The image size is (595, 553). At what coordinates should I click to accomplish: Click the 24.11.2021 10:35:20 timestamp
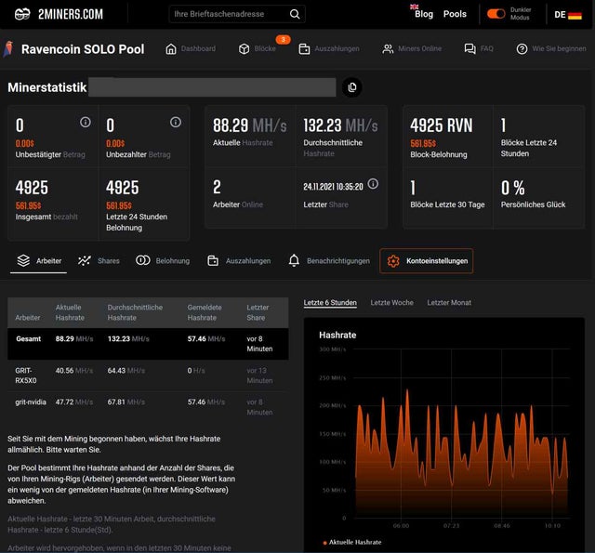(x=333, y=187)
